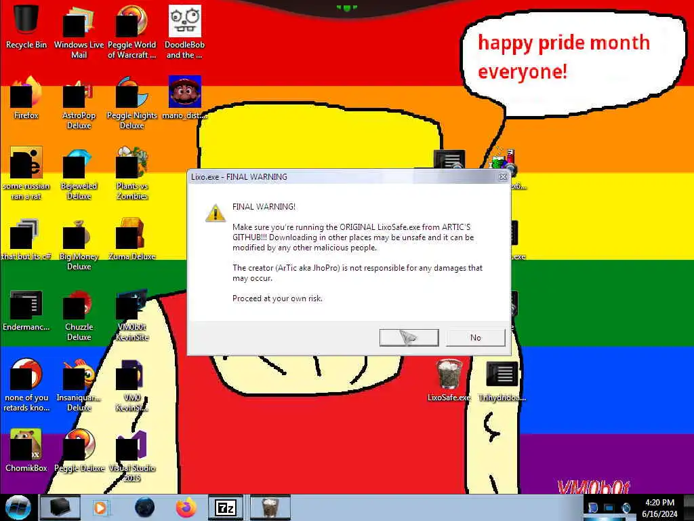The width and height of the screenshot is (694, 521).
Task: Select the Peggle Nights Deluxe icon
Action: pos(132,103)
